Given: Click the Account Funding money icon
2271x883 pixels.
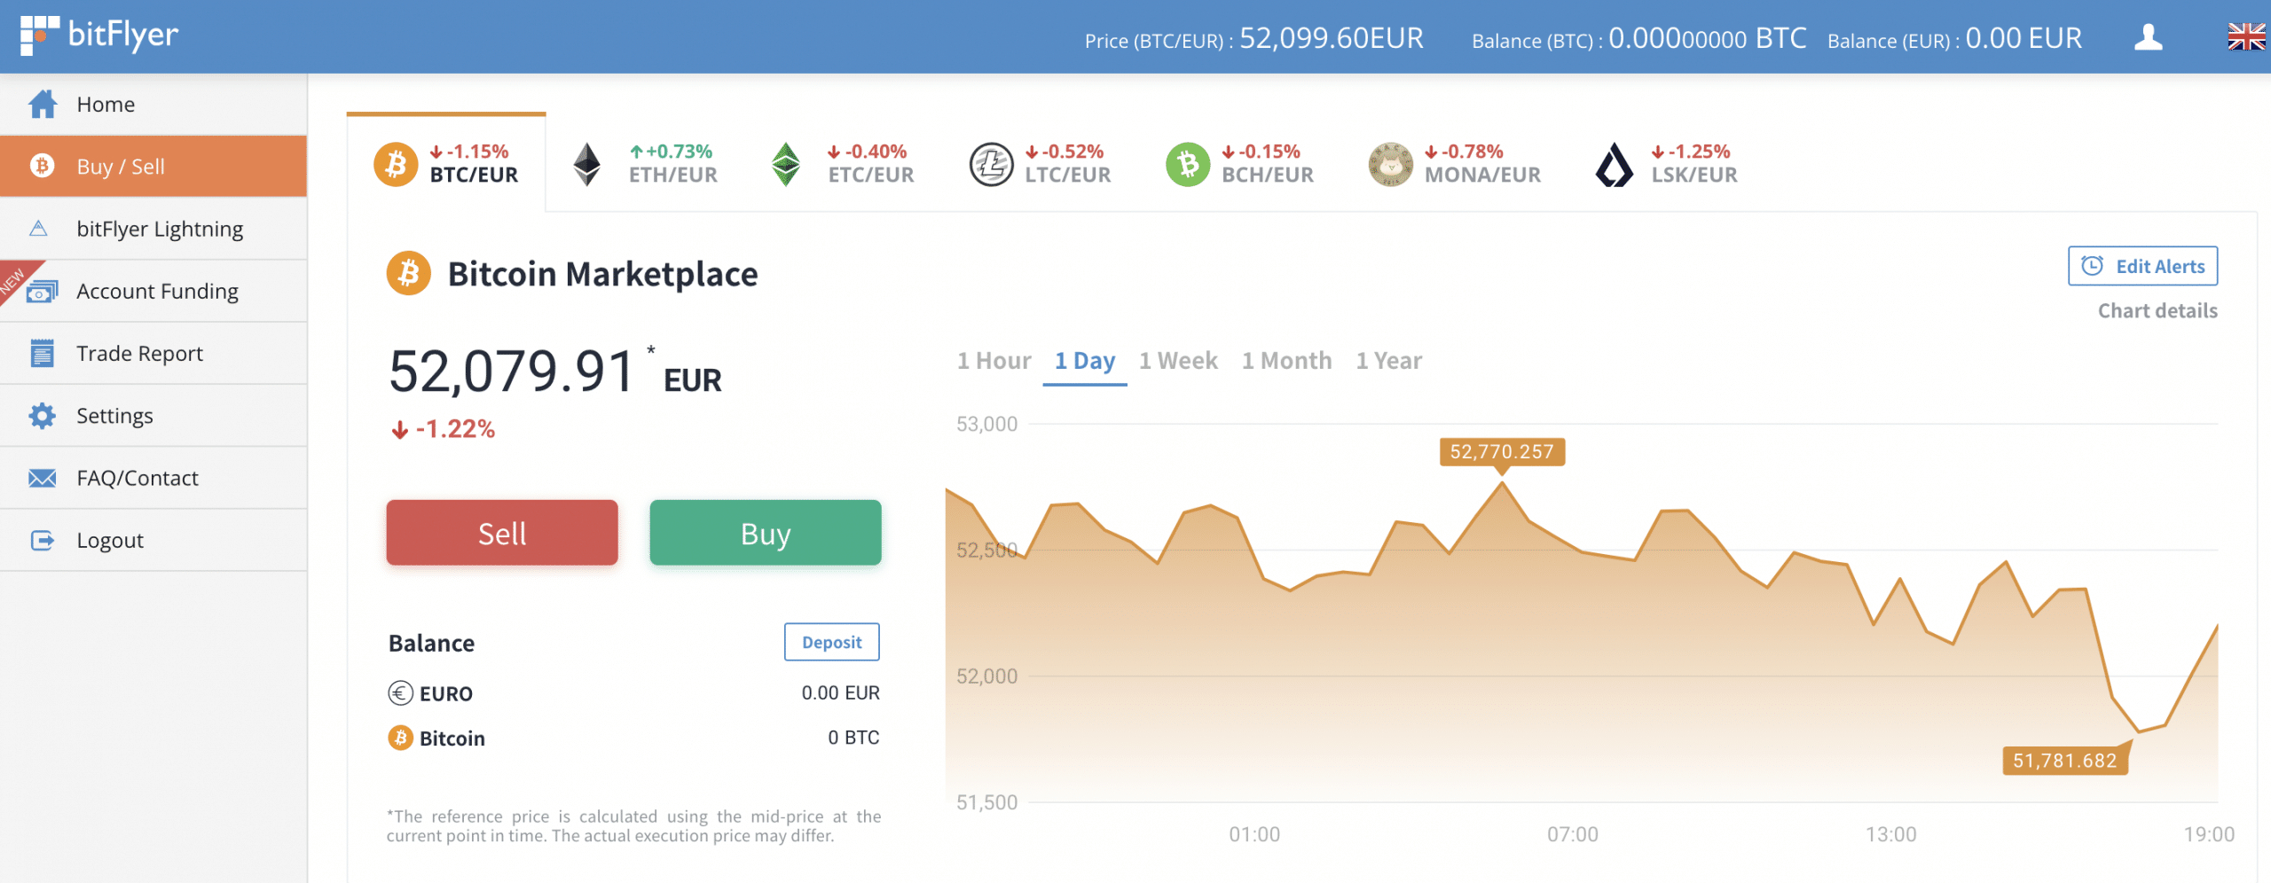Looking at the screenshot, I should coord(42,291).
